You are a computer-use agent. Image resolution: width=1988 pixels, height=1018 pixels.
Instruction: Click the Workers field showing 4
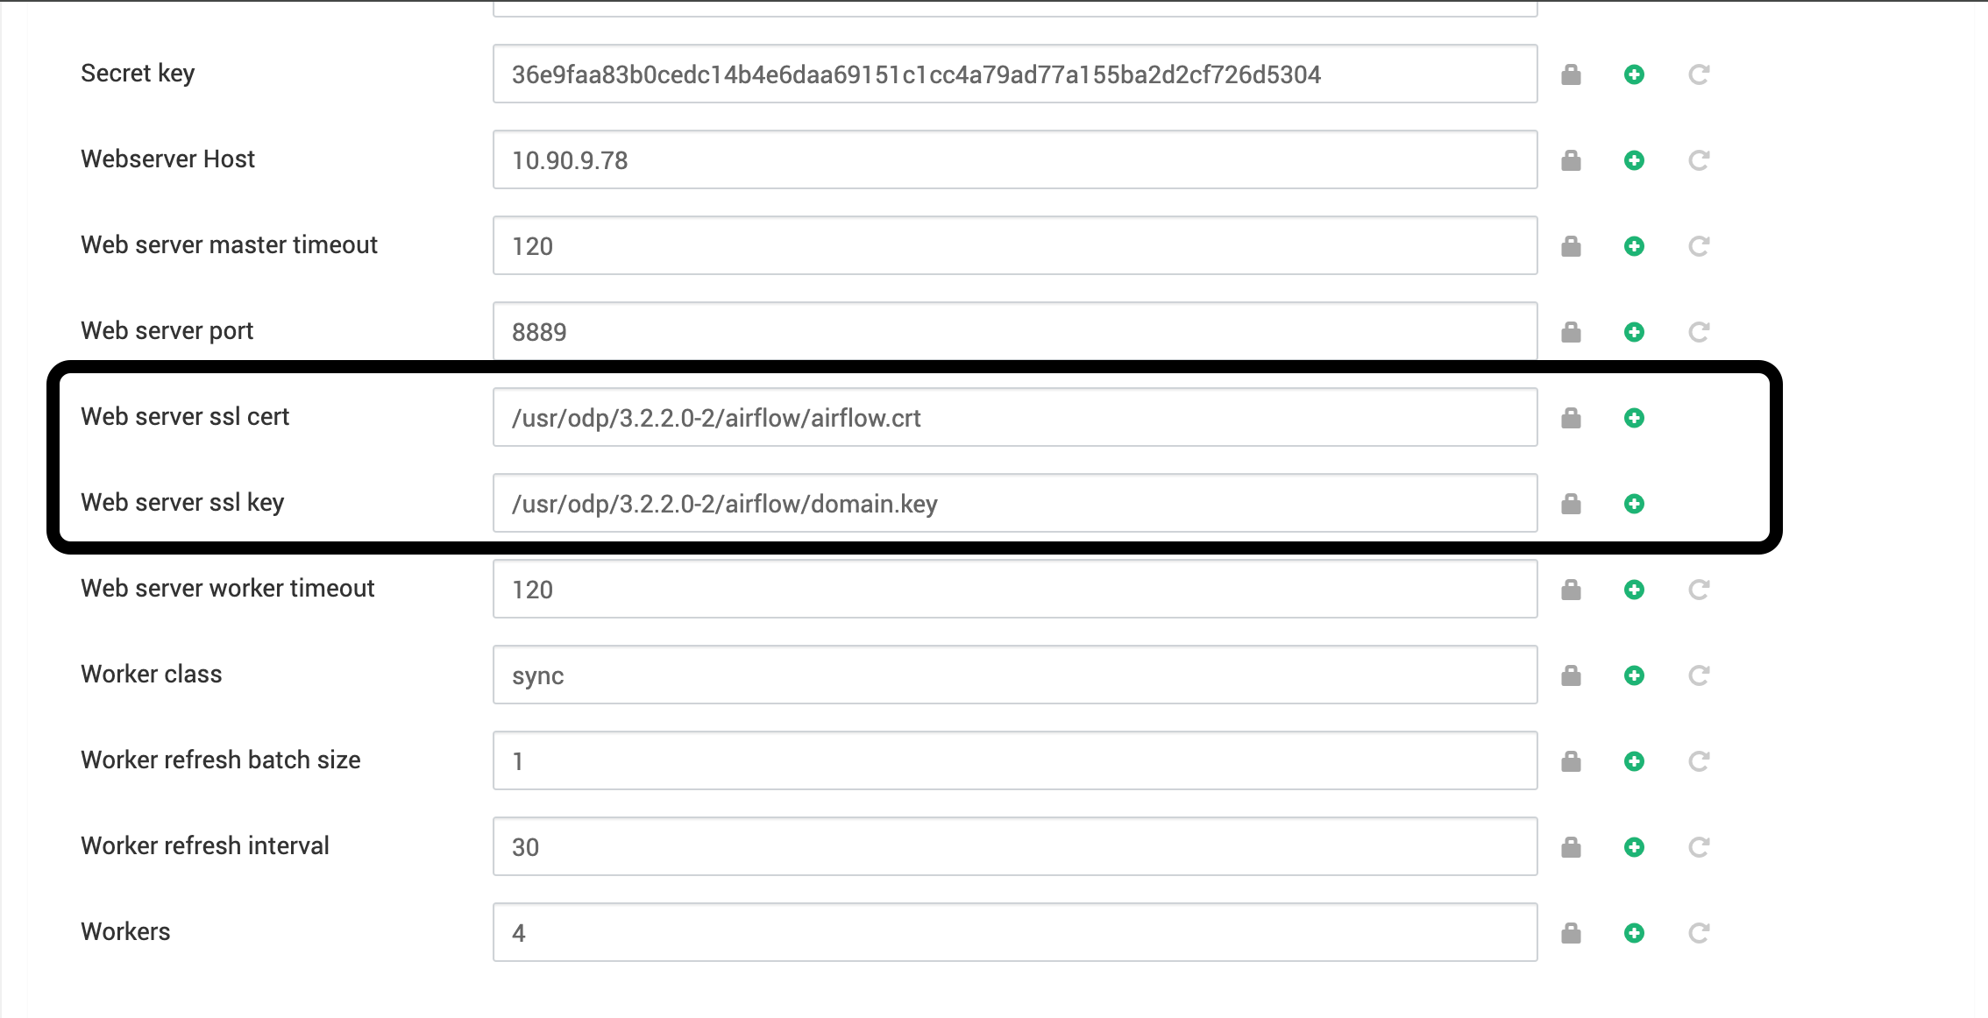click(1015, 932)
